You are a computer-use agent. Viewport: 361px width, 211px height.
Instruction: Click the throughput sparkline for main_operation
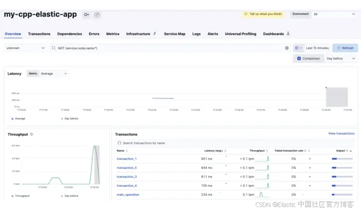[262, 194]
